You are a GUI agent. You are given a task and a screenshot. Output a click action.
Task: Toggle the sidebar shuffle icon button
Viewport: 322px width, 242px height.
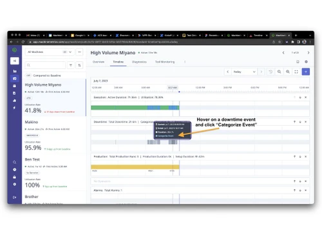(x=15, y=61)
